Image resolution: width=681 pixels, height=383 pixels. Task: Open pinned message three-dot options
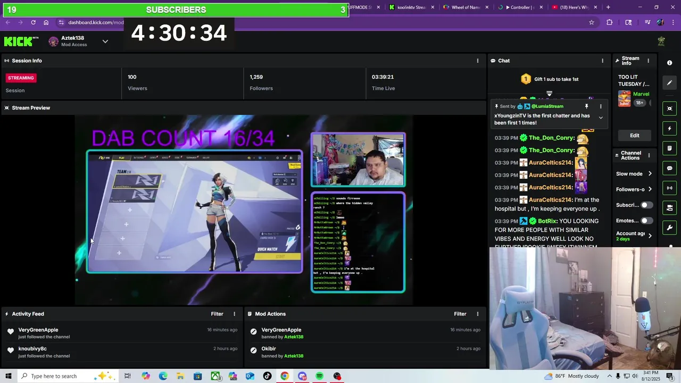click(601, 106)
